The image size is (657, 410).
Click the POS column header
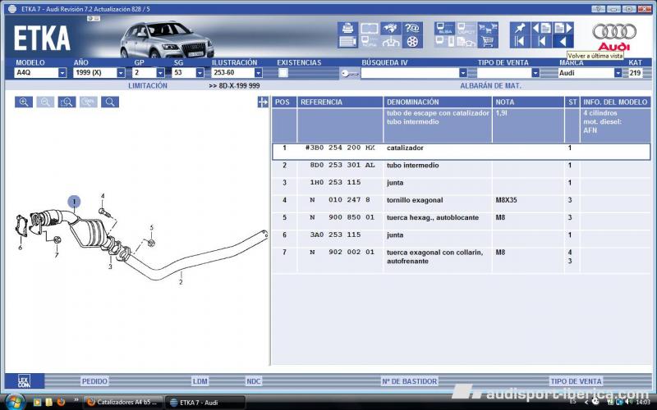284,102
